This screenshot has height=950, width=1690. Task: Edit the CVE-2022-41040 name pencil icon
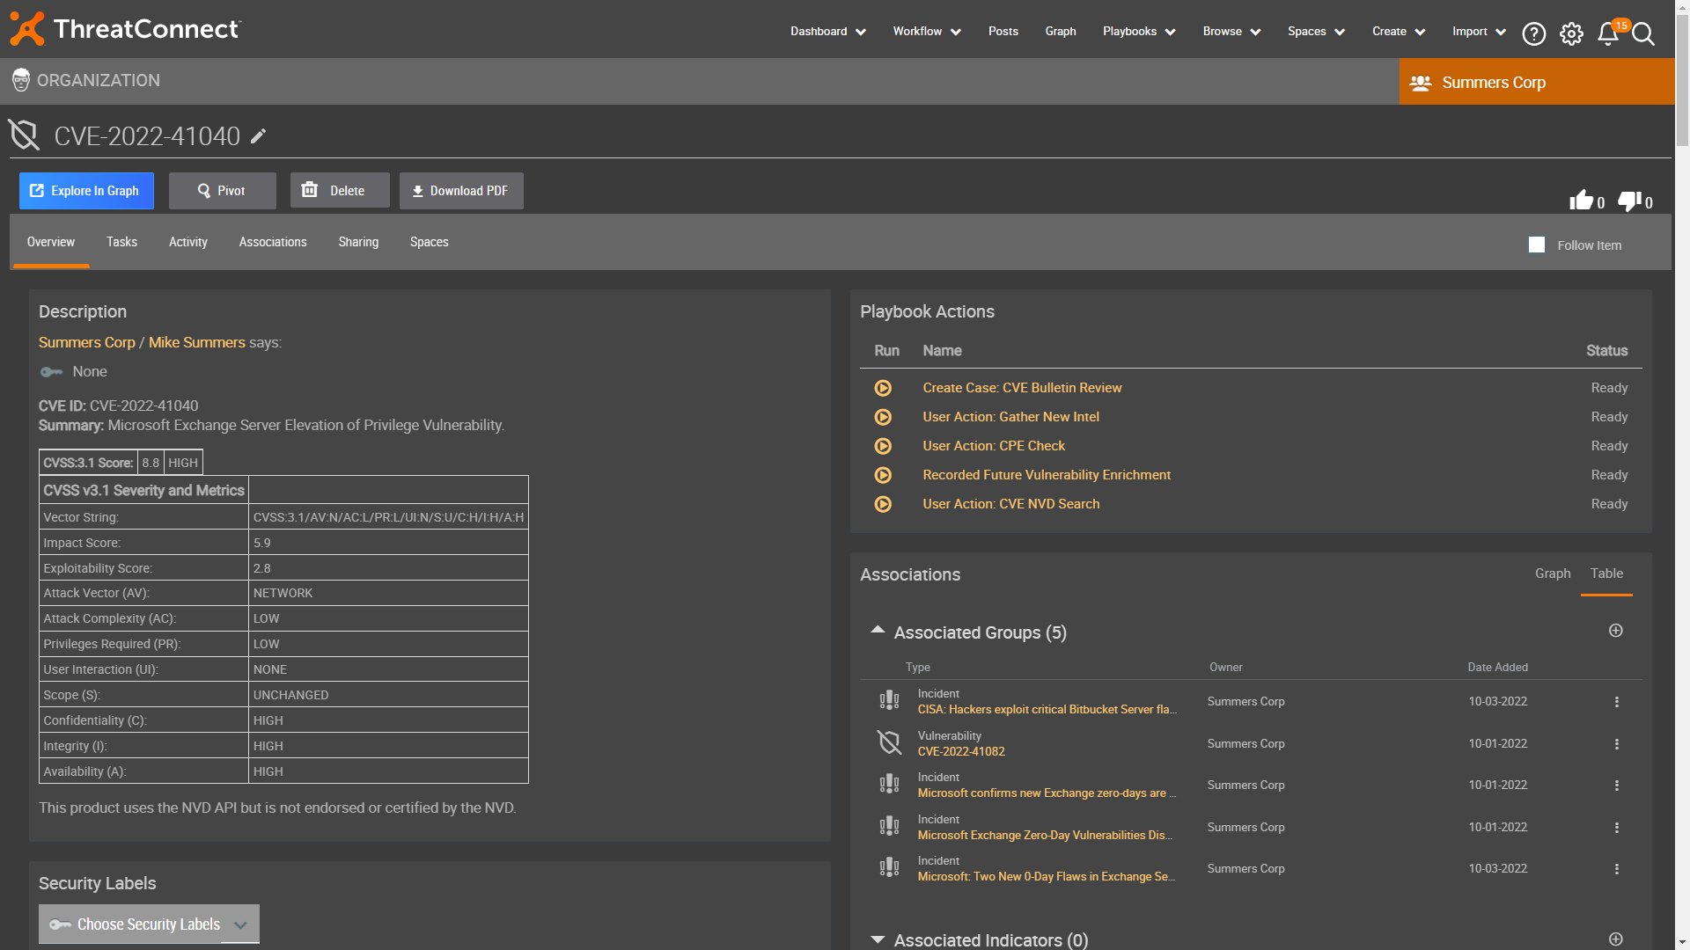click(x=258, y=136)
